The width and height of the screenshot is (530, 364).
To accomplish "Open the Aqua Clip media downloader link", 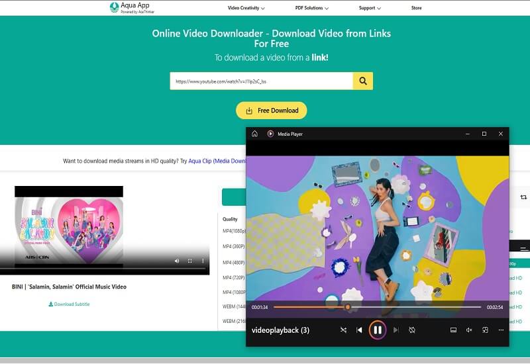I will pyautogui.click(x=217, y=161).
